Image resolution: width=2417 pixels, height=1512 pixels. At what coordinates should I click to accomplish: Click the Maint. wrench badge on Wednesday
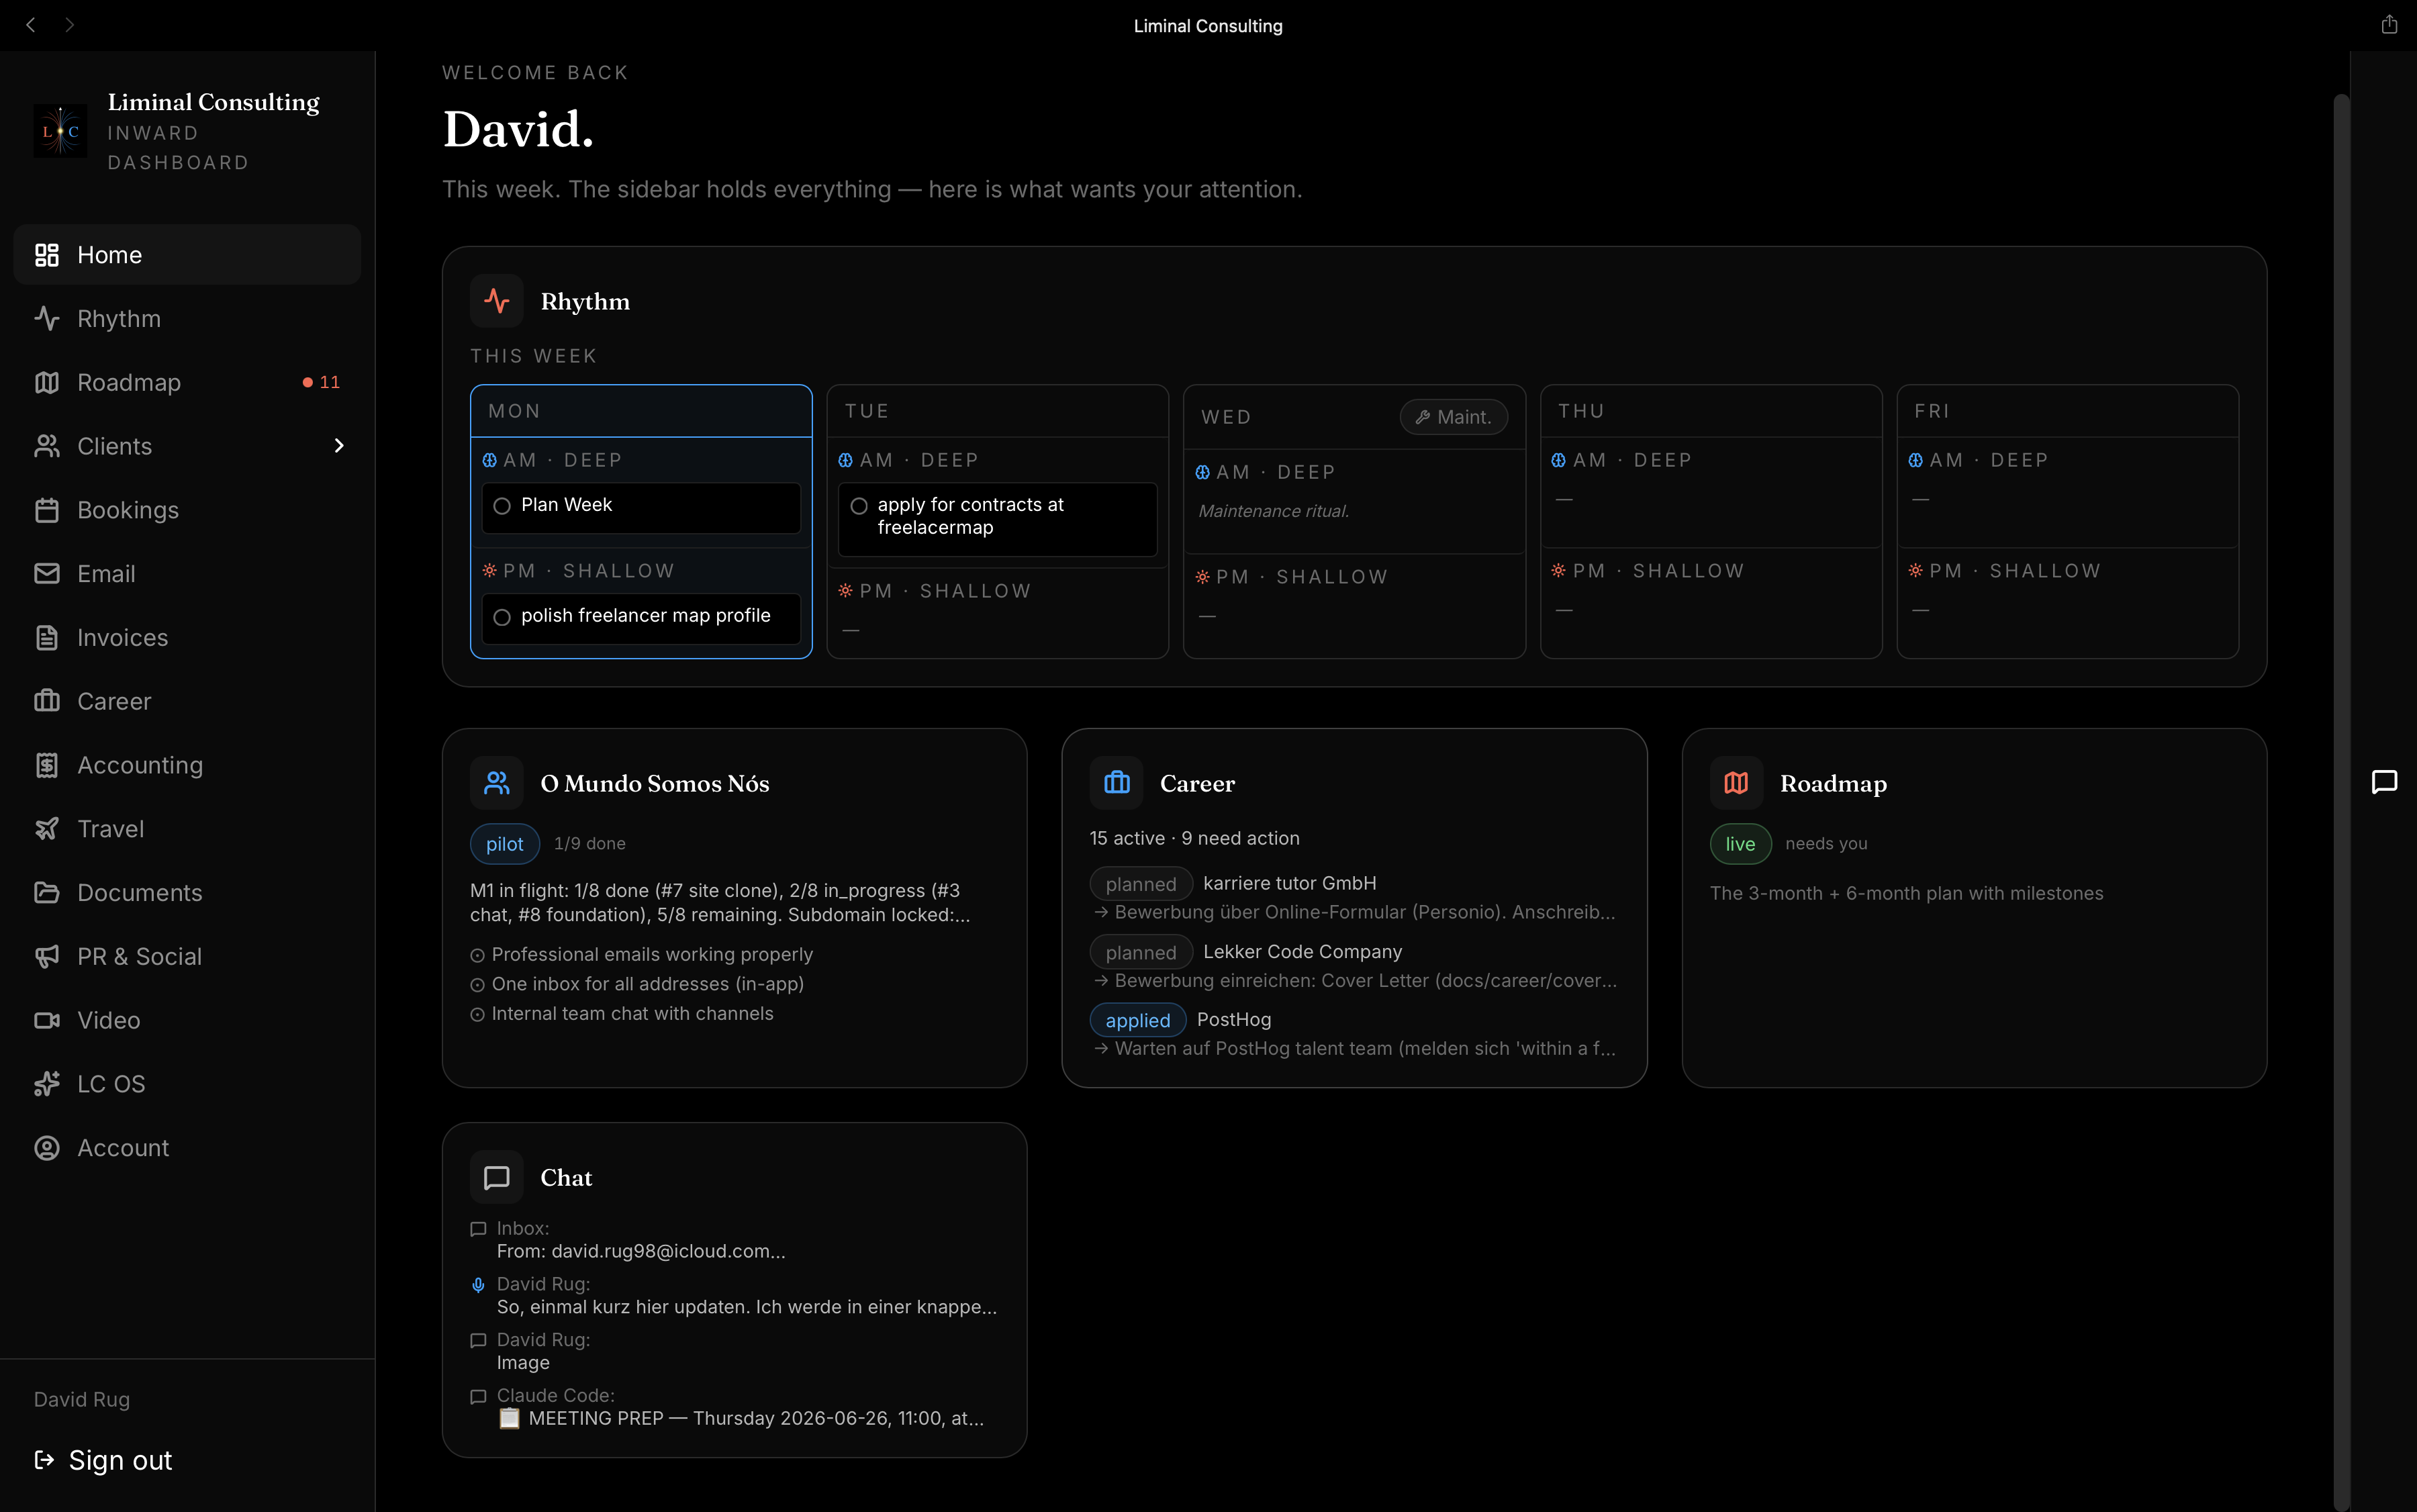tap(1454, 417)
